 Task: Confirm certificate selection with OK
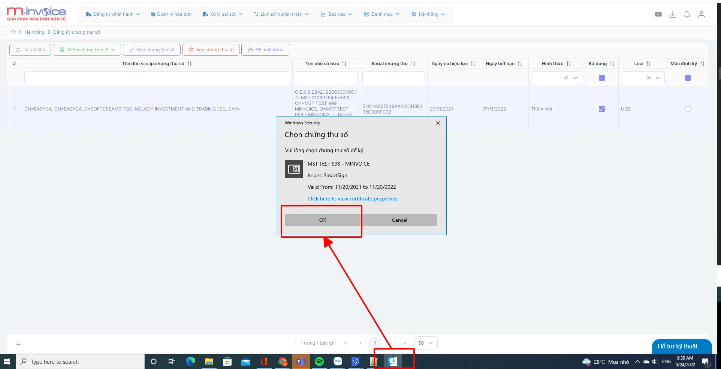click(x=323, y=220)
